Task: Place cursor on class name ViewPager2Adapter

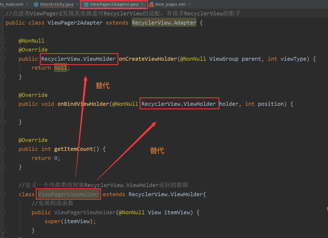Action: pos(75,23)
